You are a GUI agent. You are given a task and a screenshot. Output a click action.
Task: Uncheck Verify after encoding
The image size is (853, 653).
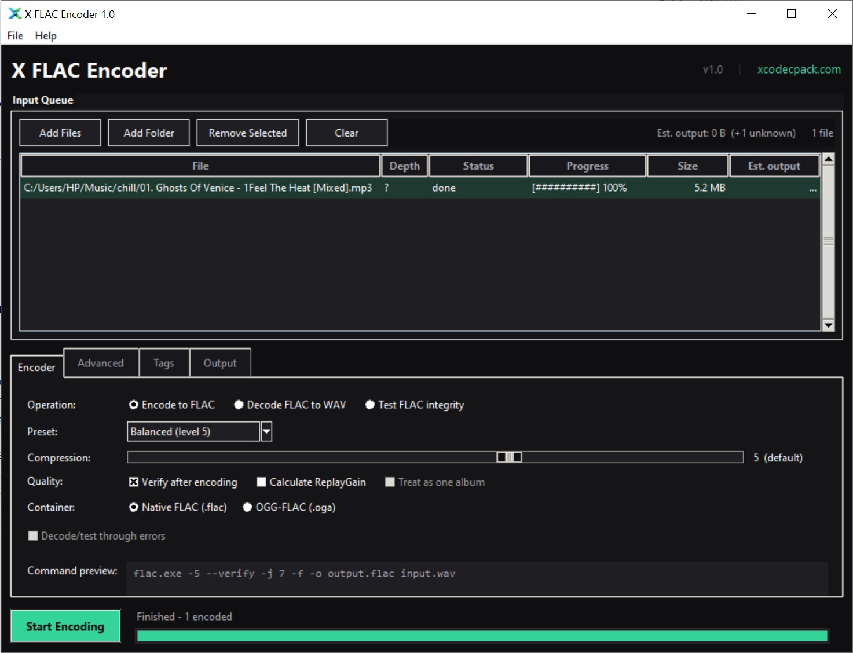coord(134,482)
